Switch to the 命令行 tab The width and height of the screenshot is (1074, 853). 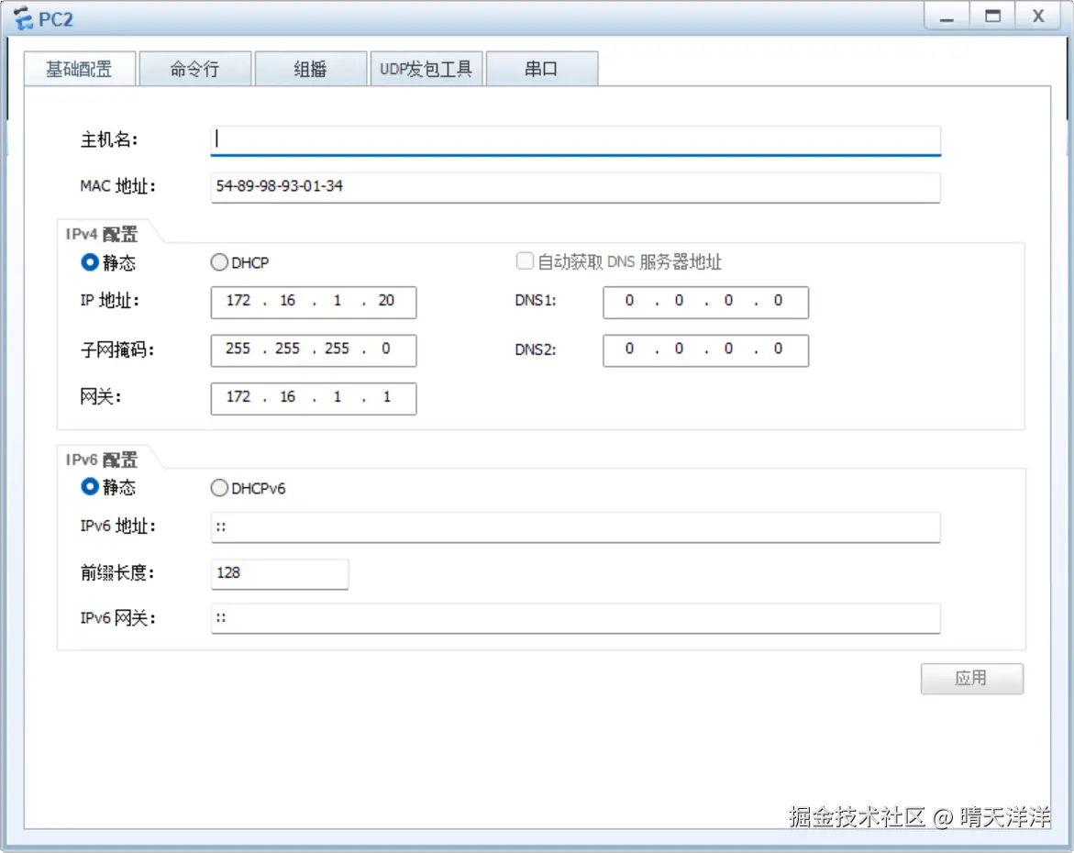click(x=195, y=69)
